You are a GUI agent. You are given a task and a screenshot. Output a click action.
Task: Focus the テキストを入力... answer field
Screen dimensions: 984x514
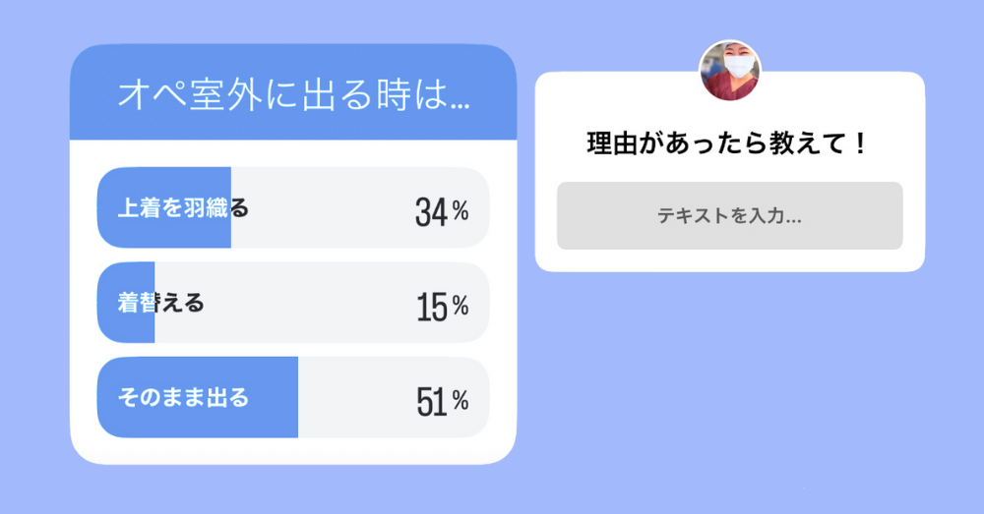730,215
